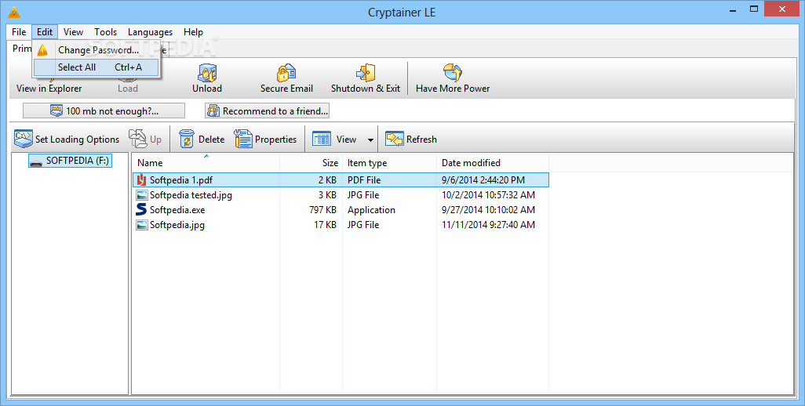
Task: Click the Secure Email icon
Action: coord(286,73)
